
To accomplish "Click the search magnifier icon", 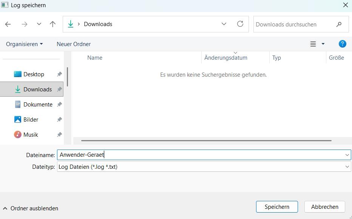I will tap(339, 24).
